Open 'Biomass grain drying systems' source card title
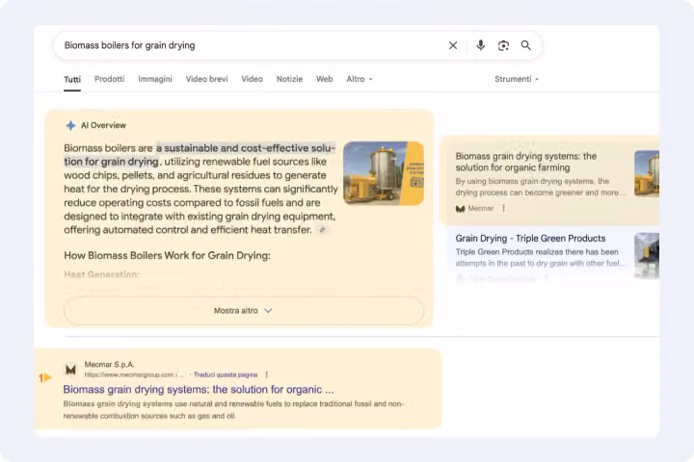694x462 pixels. point(526,162)
